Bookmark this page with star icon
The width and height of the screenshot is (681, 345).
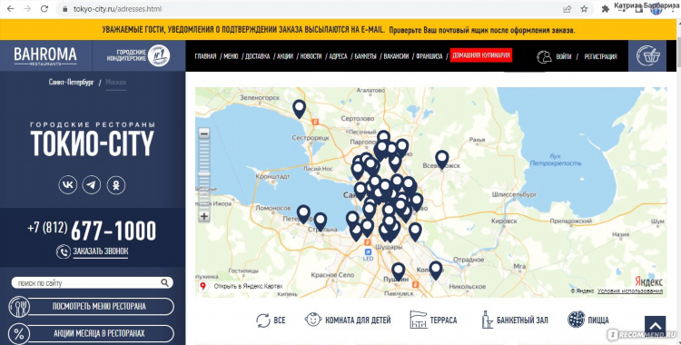pos(584,9)
